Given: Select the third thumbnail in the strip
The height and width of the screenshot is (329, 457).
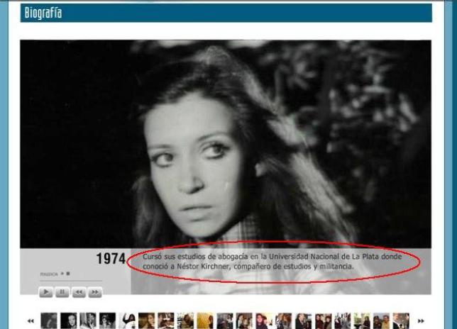Looking at the screenshot, I should tap(88, 320).
